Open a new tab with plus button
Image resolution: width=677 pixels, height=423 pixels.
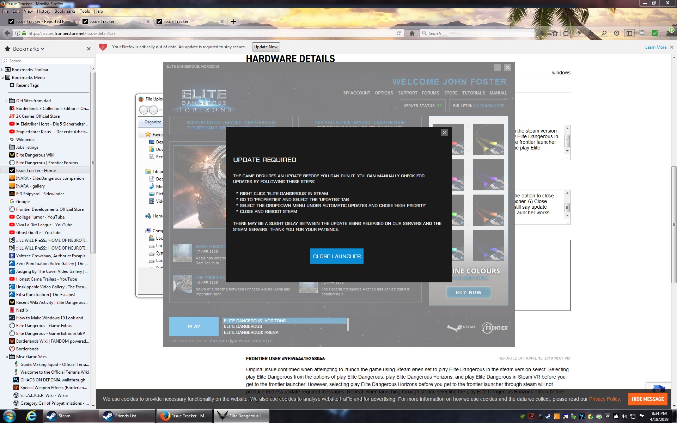pyautogui.click(x=233, y=22)
